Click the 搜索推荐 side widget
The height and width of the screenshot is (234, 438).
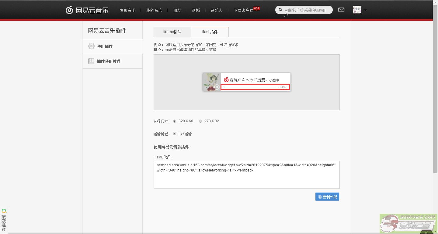pyautogui.click(x=4, y=220)
